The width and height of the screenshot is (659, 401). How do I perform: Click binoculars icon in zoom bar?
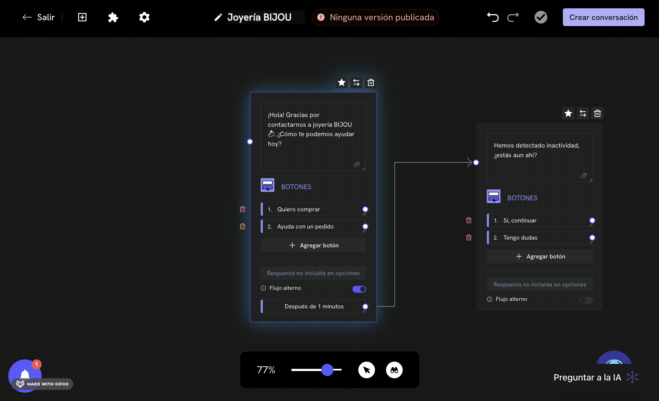coord(394,370)
